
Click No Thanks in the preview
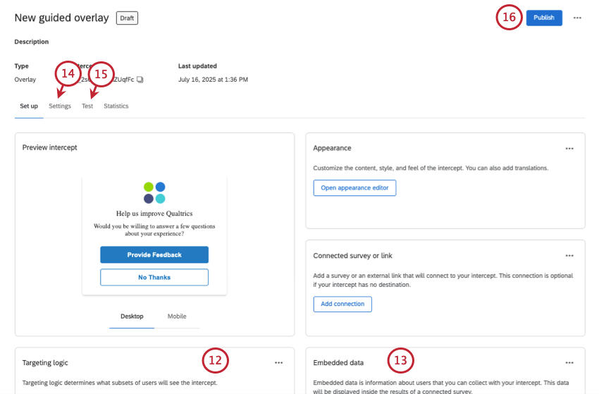154,278
